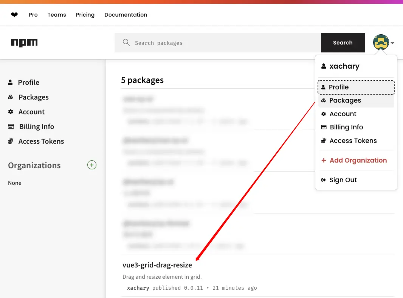Open the Pro page link
403x298 pixels.
coord(33,15)
